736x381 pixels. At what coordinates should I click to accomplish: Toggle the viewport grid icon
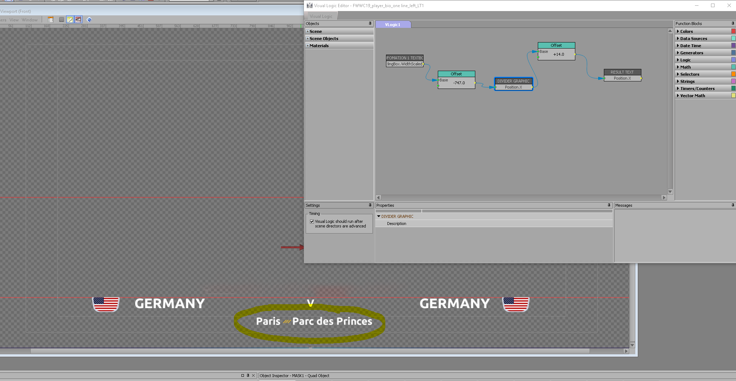pyautogui.click(x=61, y=20)
